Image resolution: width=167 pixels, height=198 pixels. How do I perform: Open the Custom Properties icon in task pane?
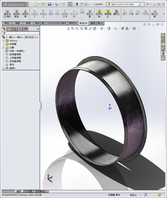coord(163,58)
